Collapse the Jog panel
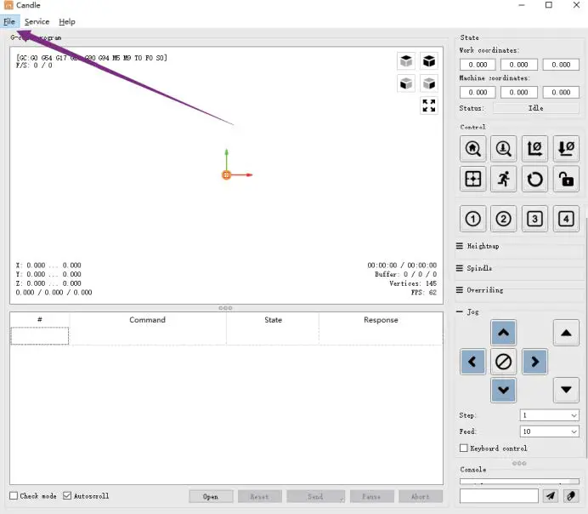The image size is (588, 514). pyautogui.click(x=460, y=311)
